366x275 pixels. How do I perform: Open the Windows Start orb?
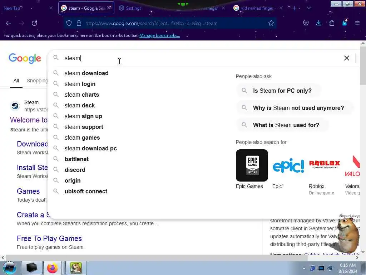click(9, 268)
